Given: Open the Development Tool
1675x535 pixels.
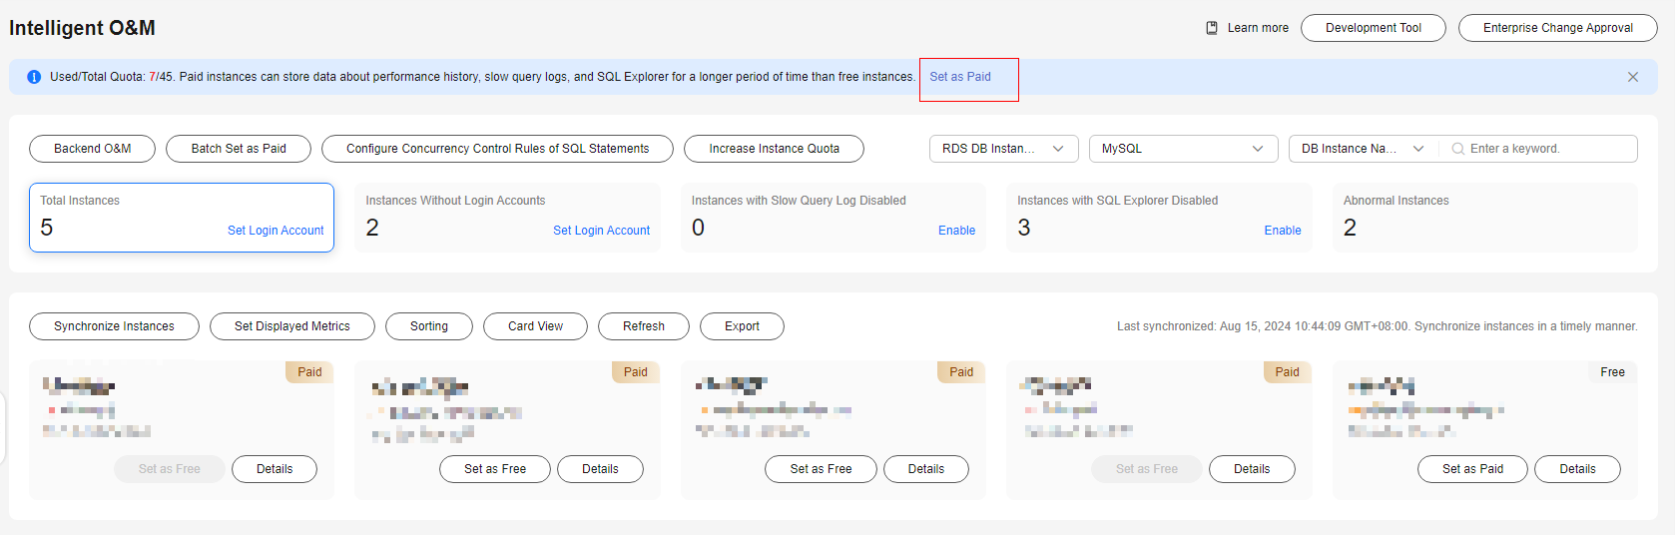Looking at the screenshot, I should [x=1373, y=28].
